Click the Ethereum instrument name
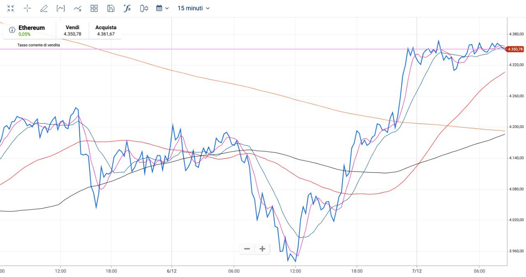 (32, 28)
